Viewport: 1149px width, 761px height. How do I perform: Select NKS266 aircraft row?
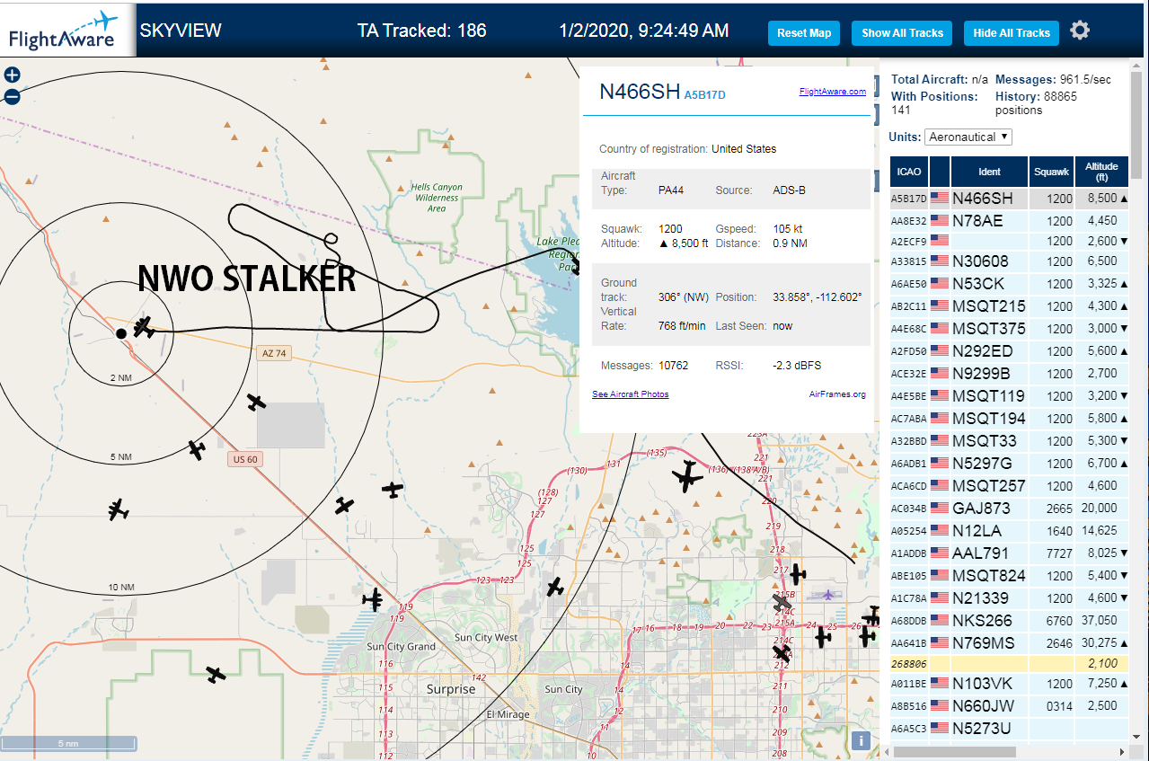coord(1009,621)
